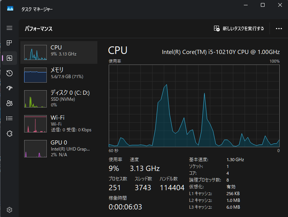Image resolution: width=288 pixels, height=217 pixels.
Task: Click the 送信: 0 受信: 0 Kbps text
Action: [71, 130]
